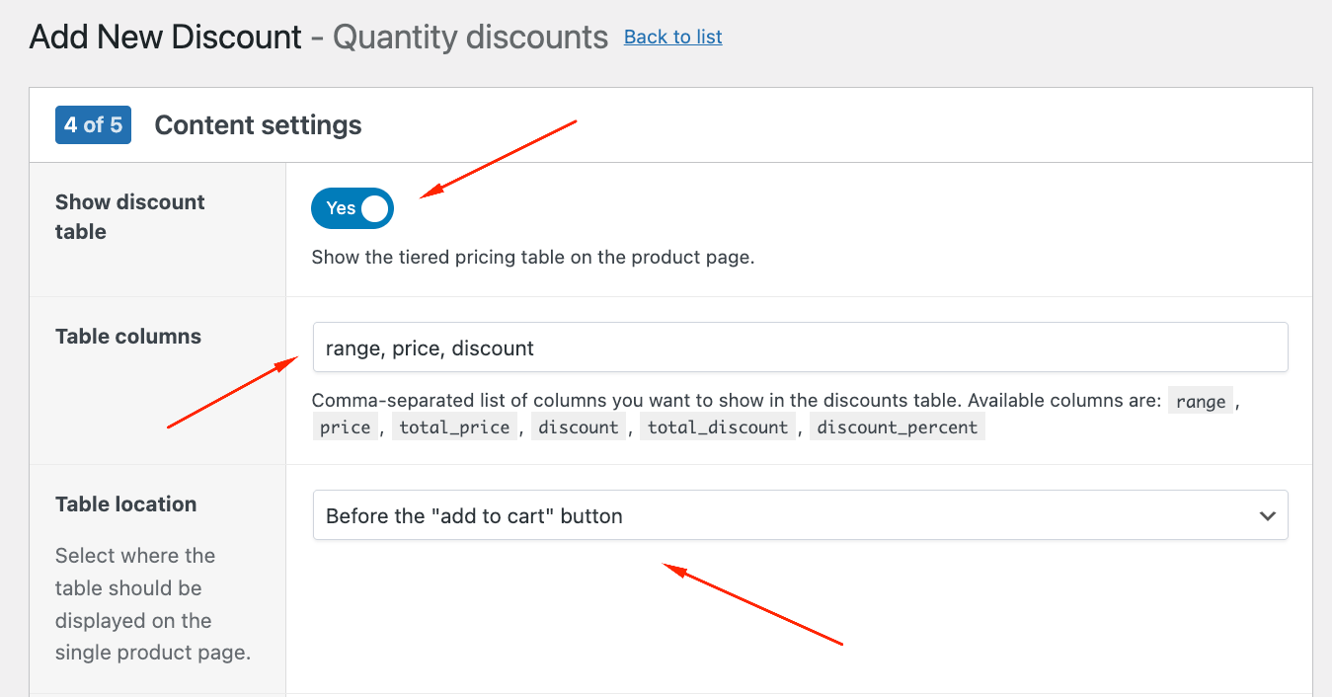The height and width of the screenshot is (697, 1332).
Task: Click the "Show discount table" row label
Action: point(129,216)
